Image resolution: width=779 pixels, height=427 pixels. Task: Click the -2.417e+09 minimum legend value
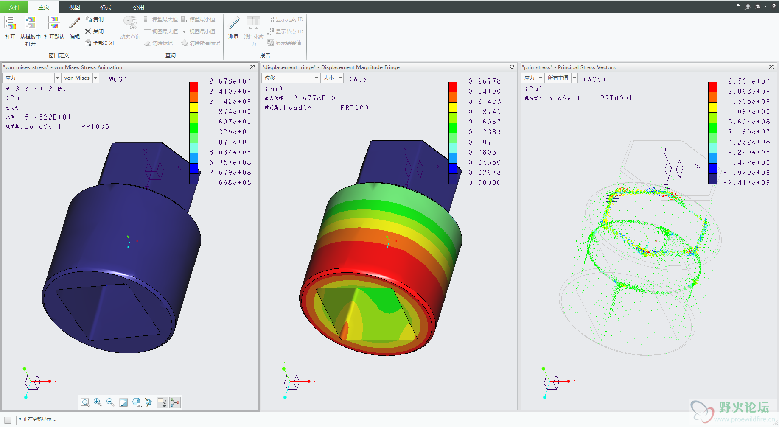pyautogui.click(x=747, y=183)
